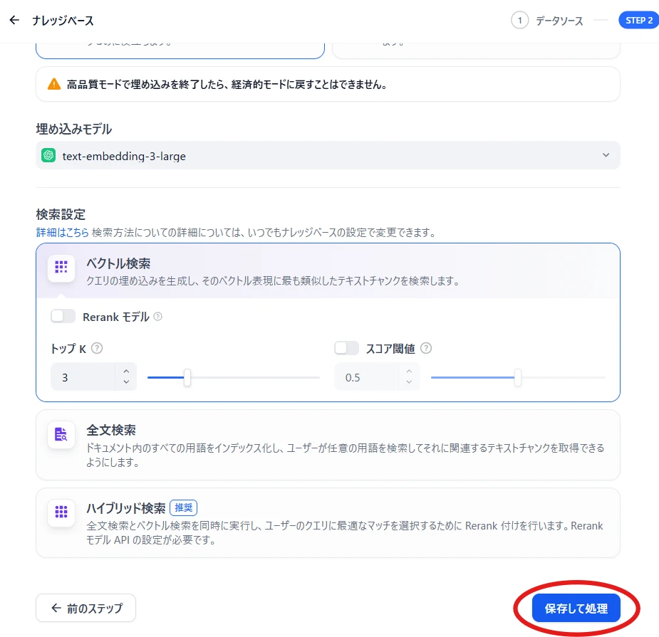Enable the Rerank モデル toggle
Screen dimensions: 659x637
pos(63,317)
